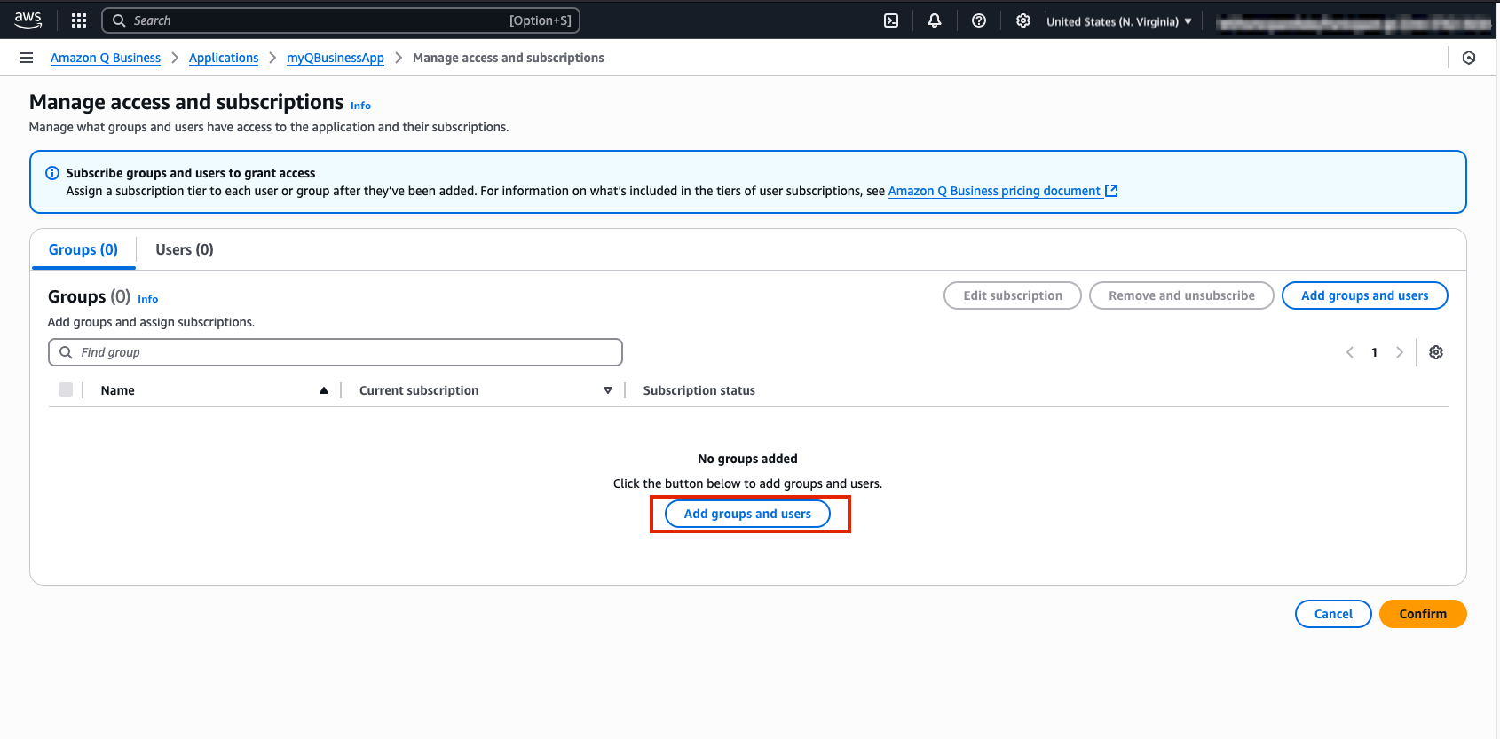Viewport: 1500px width, 739px height.
Task: Open the hamburger side navigation menu
Action: coord(27,58)
